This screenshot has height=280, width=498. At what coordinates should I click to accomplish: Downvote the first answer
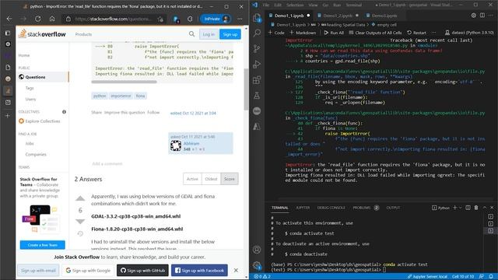(x=80, y=221)
